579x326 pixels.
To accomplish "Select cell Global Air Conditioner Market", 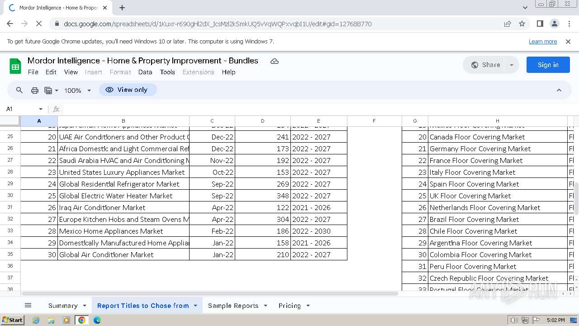I will (x=123, y=254).
